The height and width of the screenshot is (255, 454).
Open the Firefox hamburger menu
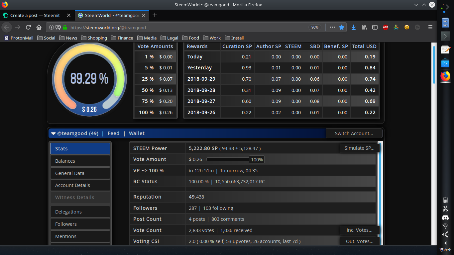[x=430, y=28]
